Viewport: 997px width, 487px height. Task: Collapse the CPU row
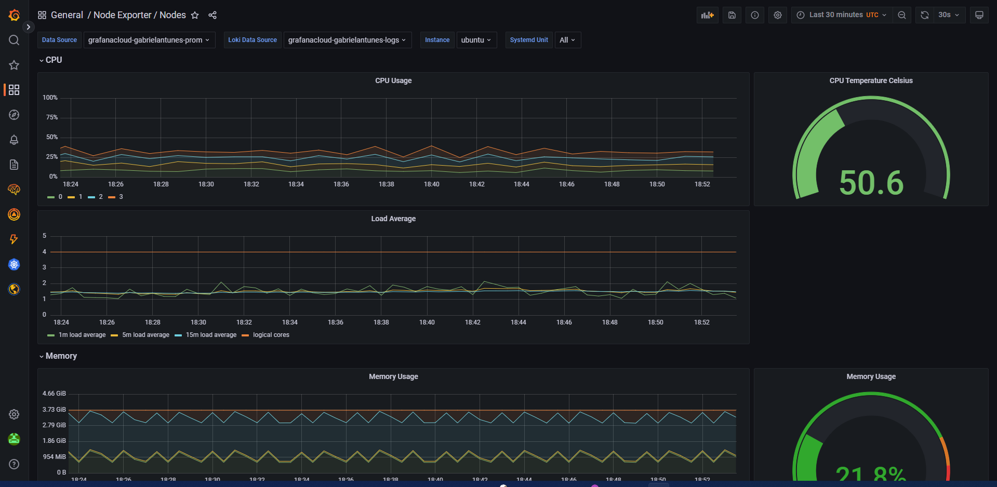point(51,60)
